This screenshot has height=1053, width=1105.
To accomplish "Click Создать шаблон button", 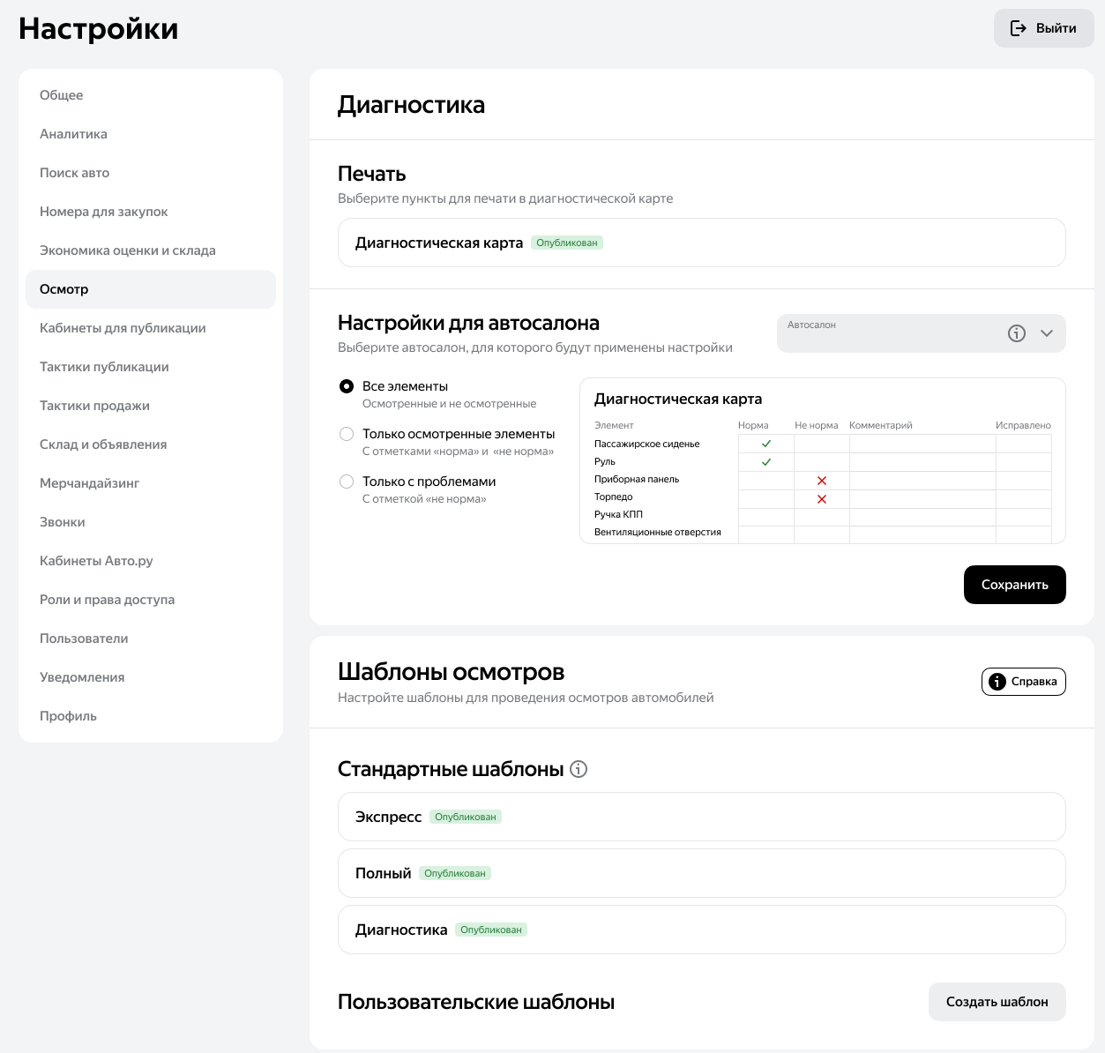I will tap(997, 1002).
